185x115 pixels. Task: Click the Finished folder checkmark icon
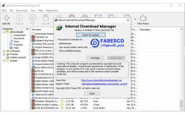click(8, 54)
